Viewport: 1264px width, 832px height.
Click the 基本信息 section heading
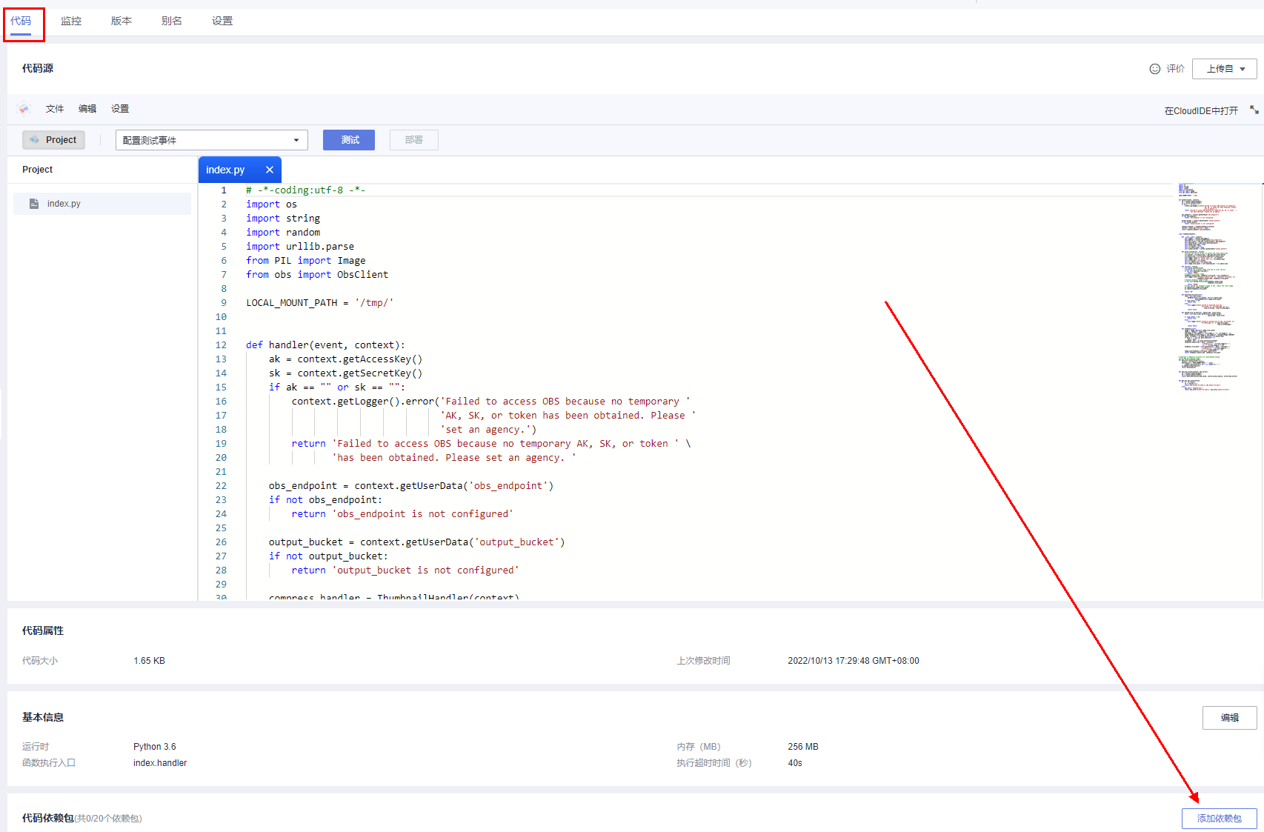pos(43,717)
